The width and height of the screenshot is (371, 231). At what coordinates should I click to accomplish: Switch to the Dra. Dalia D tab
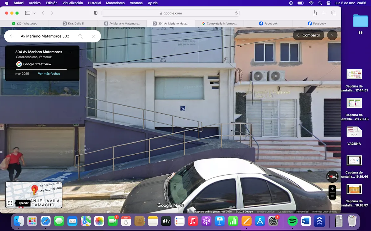[x=73, y=23]
